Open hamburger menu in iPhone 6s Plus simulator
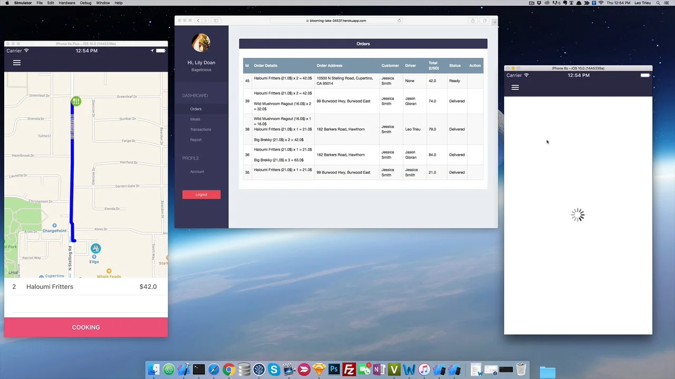 (17, 63)
